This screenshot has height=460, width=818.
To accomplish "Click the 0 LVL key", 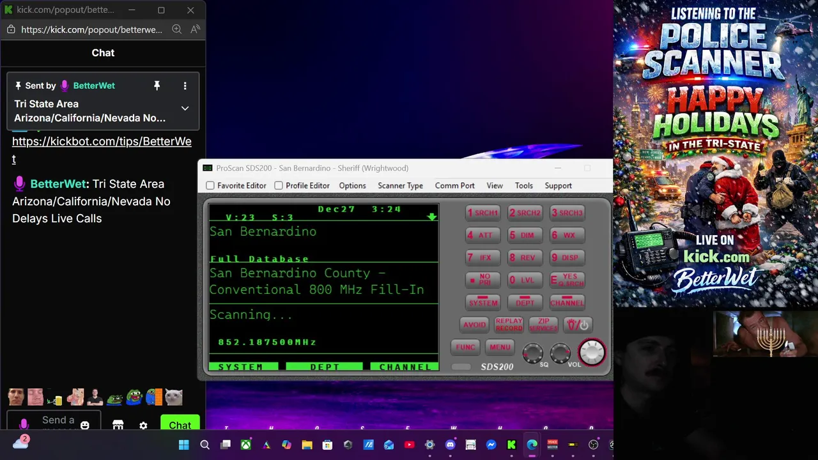I will pos(525,280).
